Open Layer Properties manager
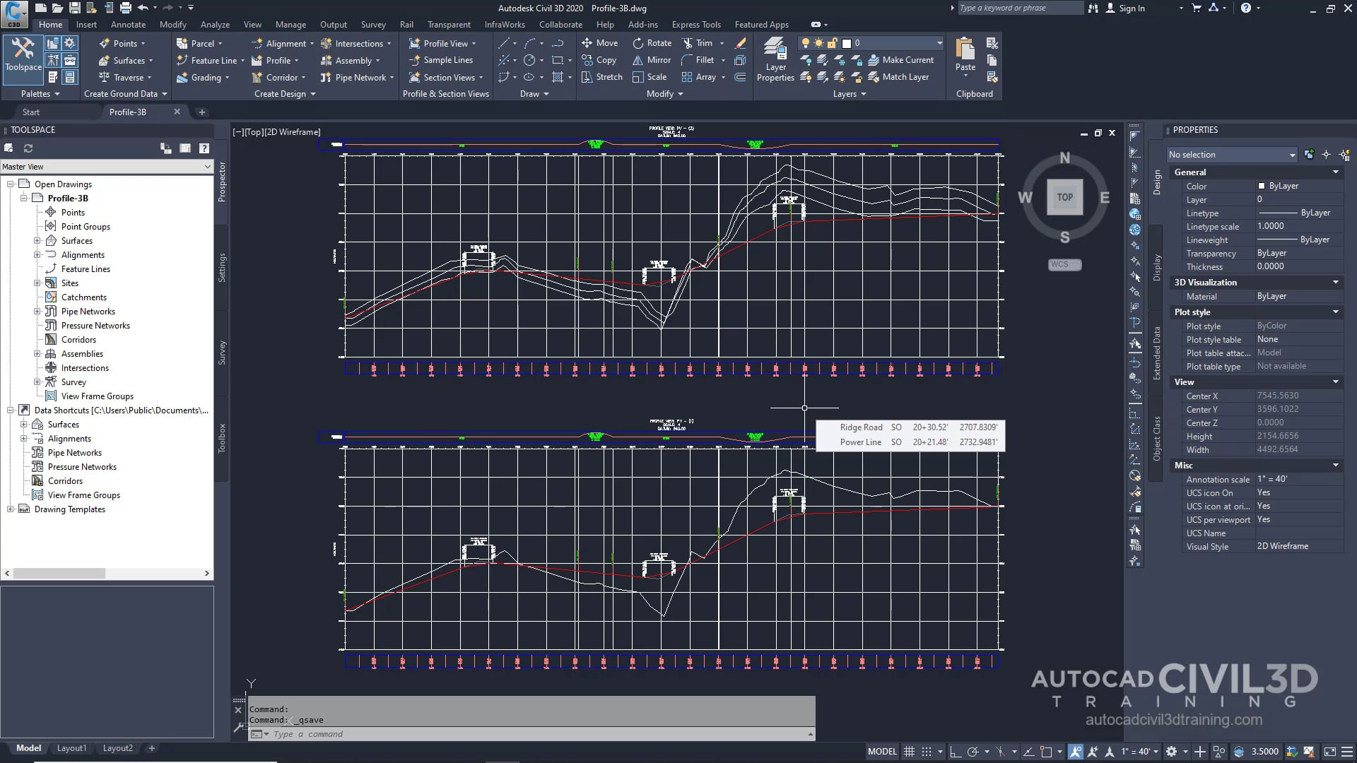Viewport: 1357px width, 763px height. [x=775, y=57]
